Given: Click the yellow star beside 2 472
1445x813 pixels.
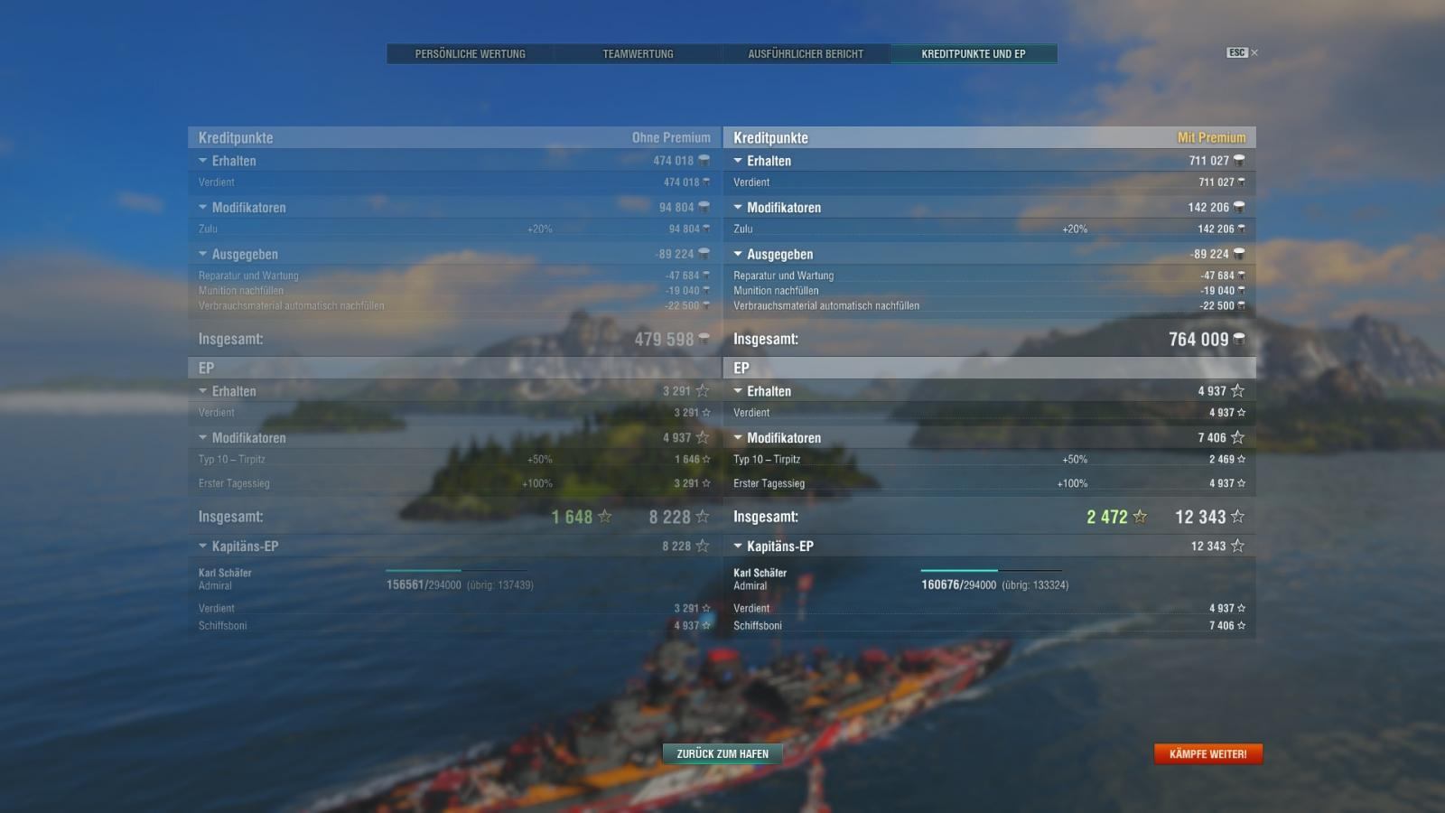Looking at the screenshot, I should [1140, 517].
